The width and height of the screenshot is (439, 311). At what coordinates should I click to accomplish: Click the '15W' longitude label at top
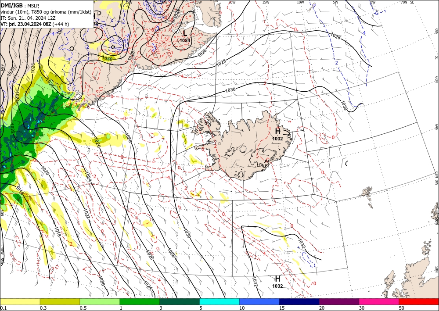coord(266,2)
